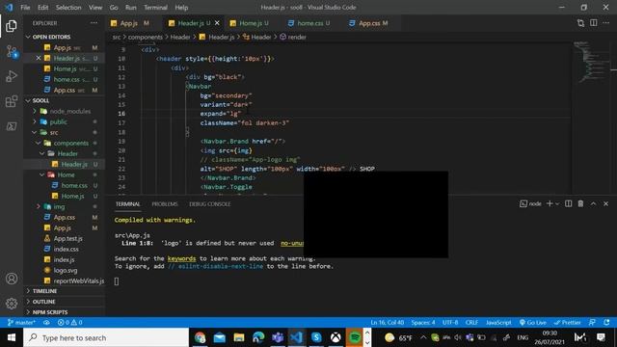Open the Terminal menu
Screen dimensions: 617x347
155,8
